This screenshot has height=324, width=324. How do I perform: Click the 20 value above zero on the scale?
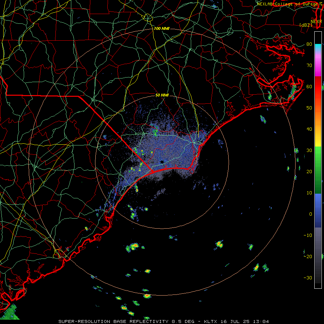(309, 172)
